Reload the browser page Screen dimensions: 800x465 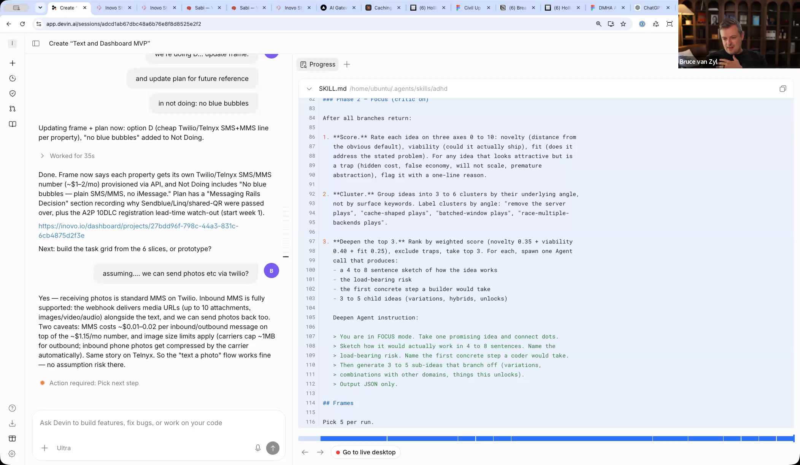[x=22, y=24]
